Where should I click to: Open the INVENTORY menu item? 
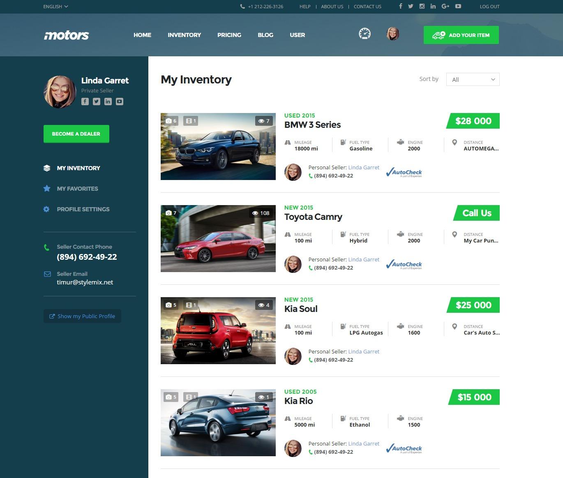click(184, 35)
